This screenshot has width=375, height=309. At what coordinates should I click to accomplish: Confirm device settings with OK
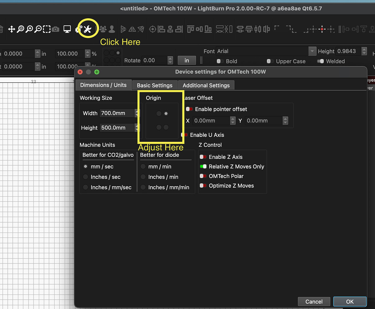350,301
